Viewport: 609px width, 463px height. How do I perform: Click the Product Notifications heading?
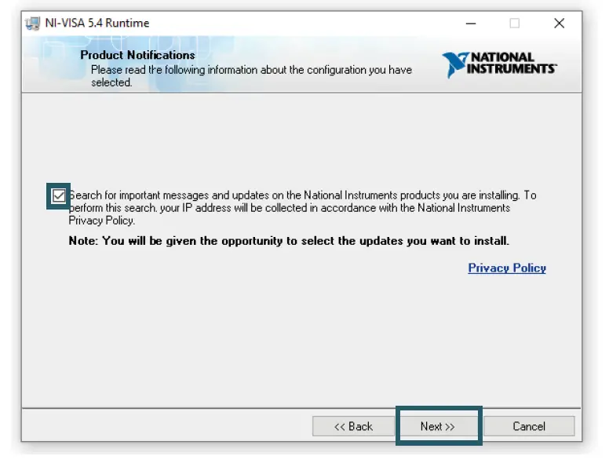pyautogui.click(x=137, y=55)
